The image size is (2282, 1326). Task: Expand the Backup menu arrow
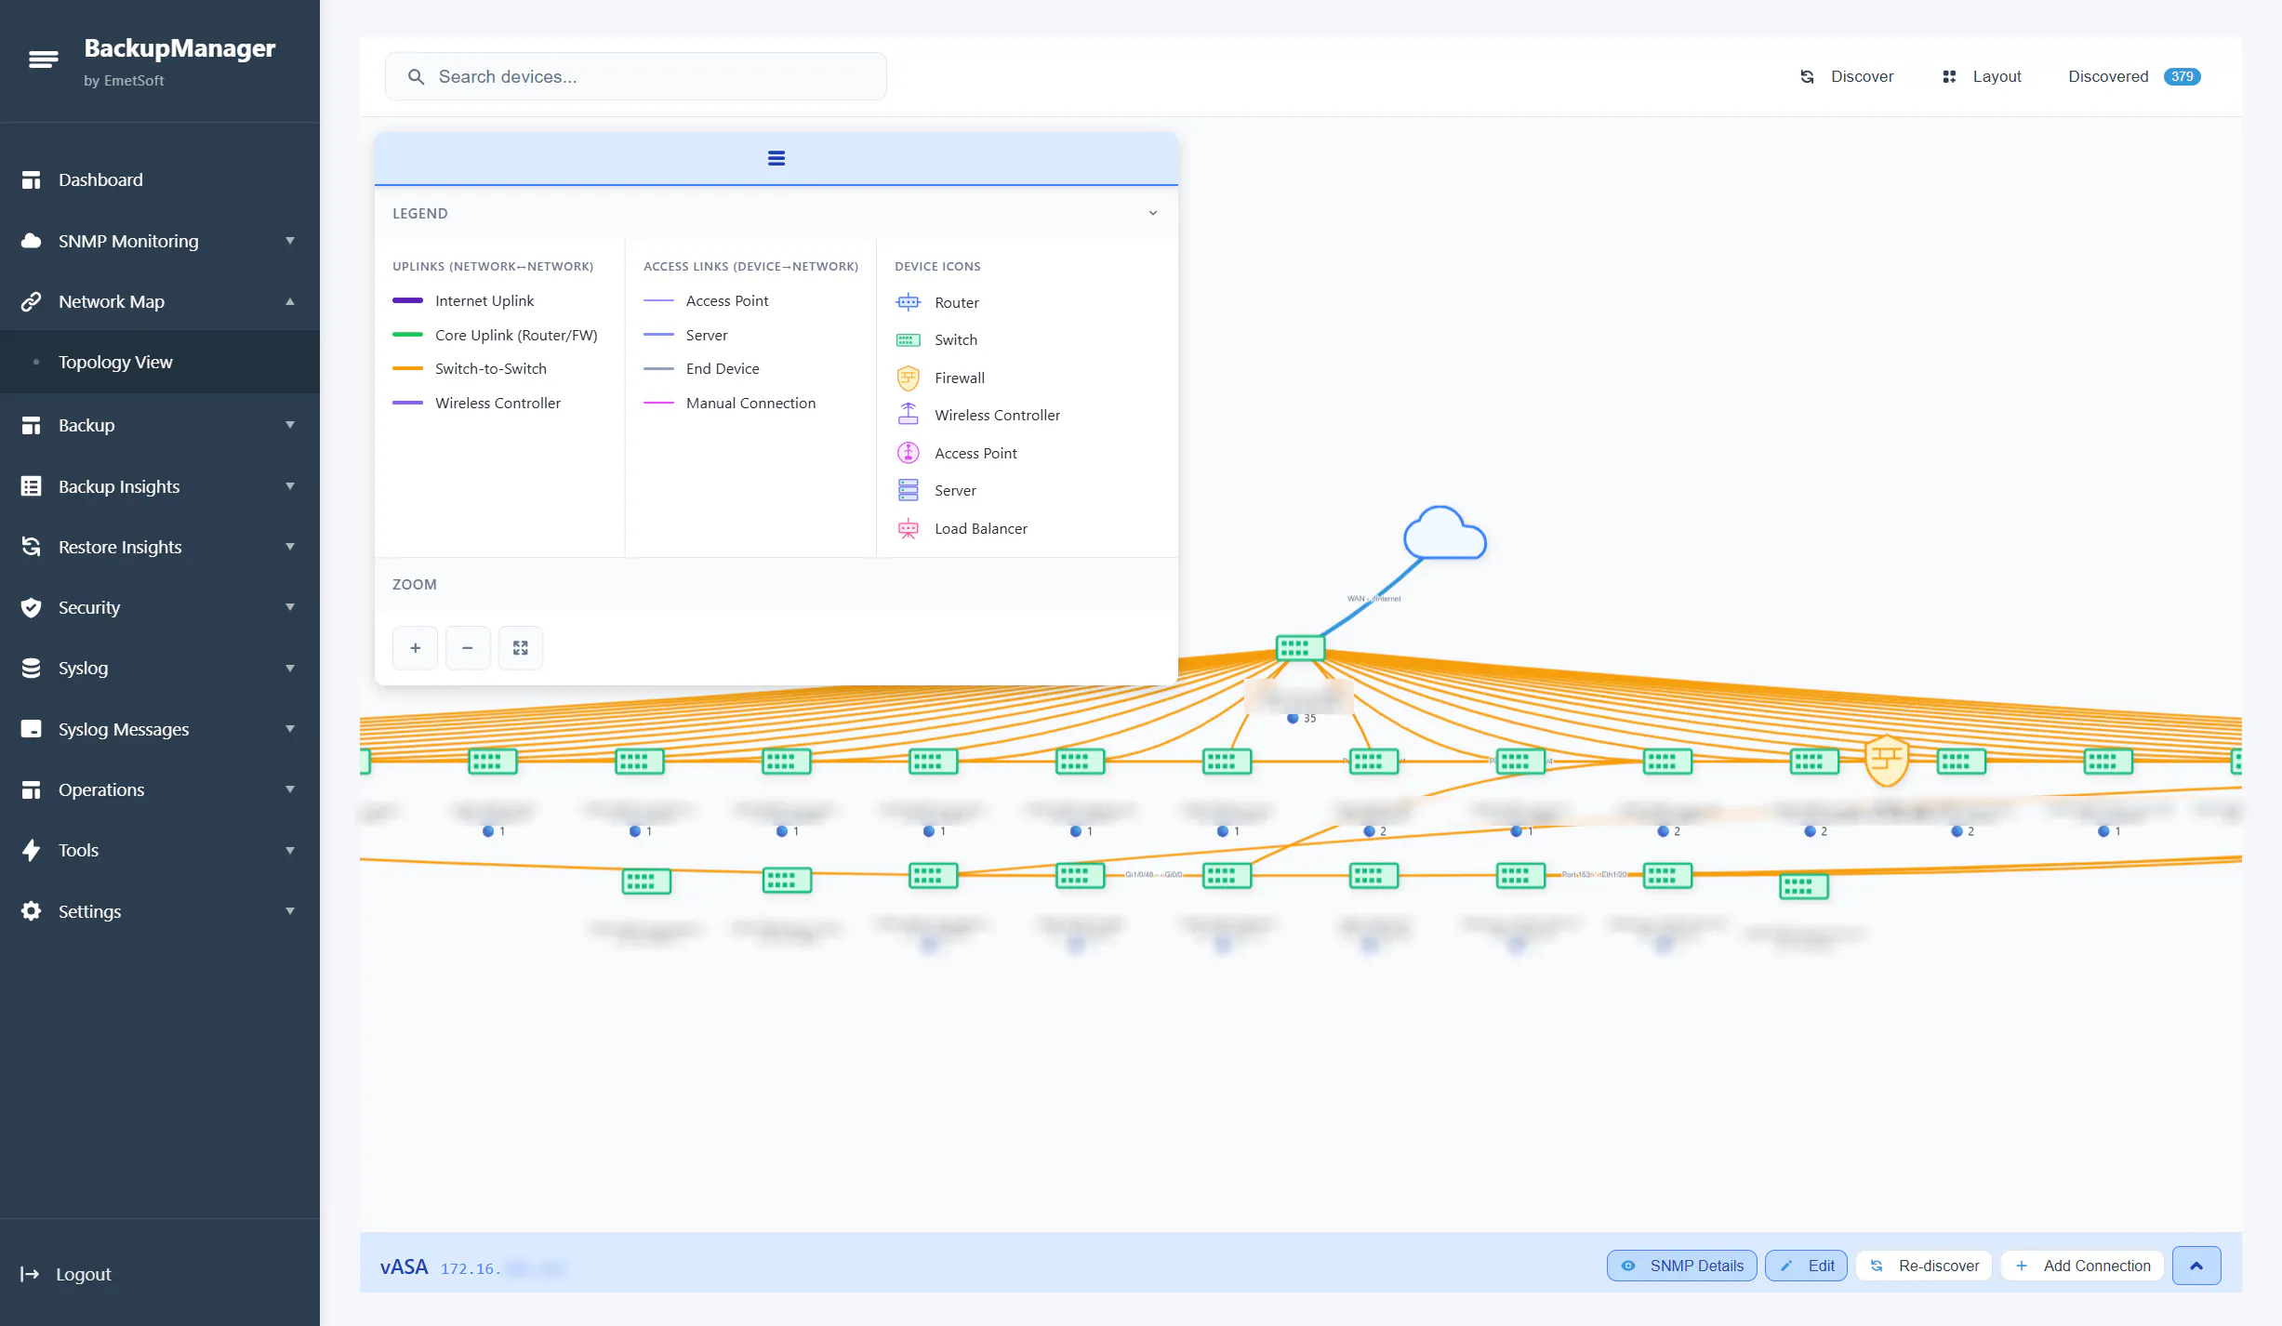coord(290,425)
